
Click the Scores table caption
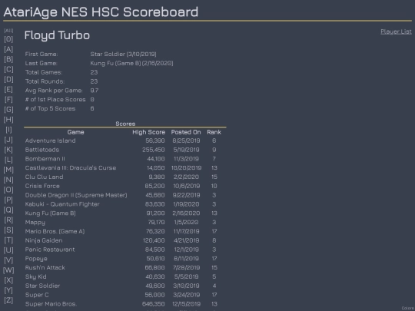[125, 124]
